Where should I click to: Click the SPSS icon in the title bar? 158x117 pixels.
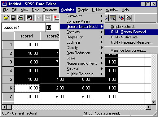point(4,4)
